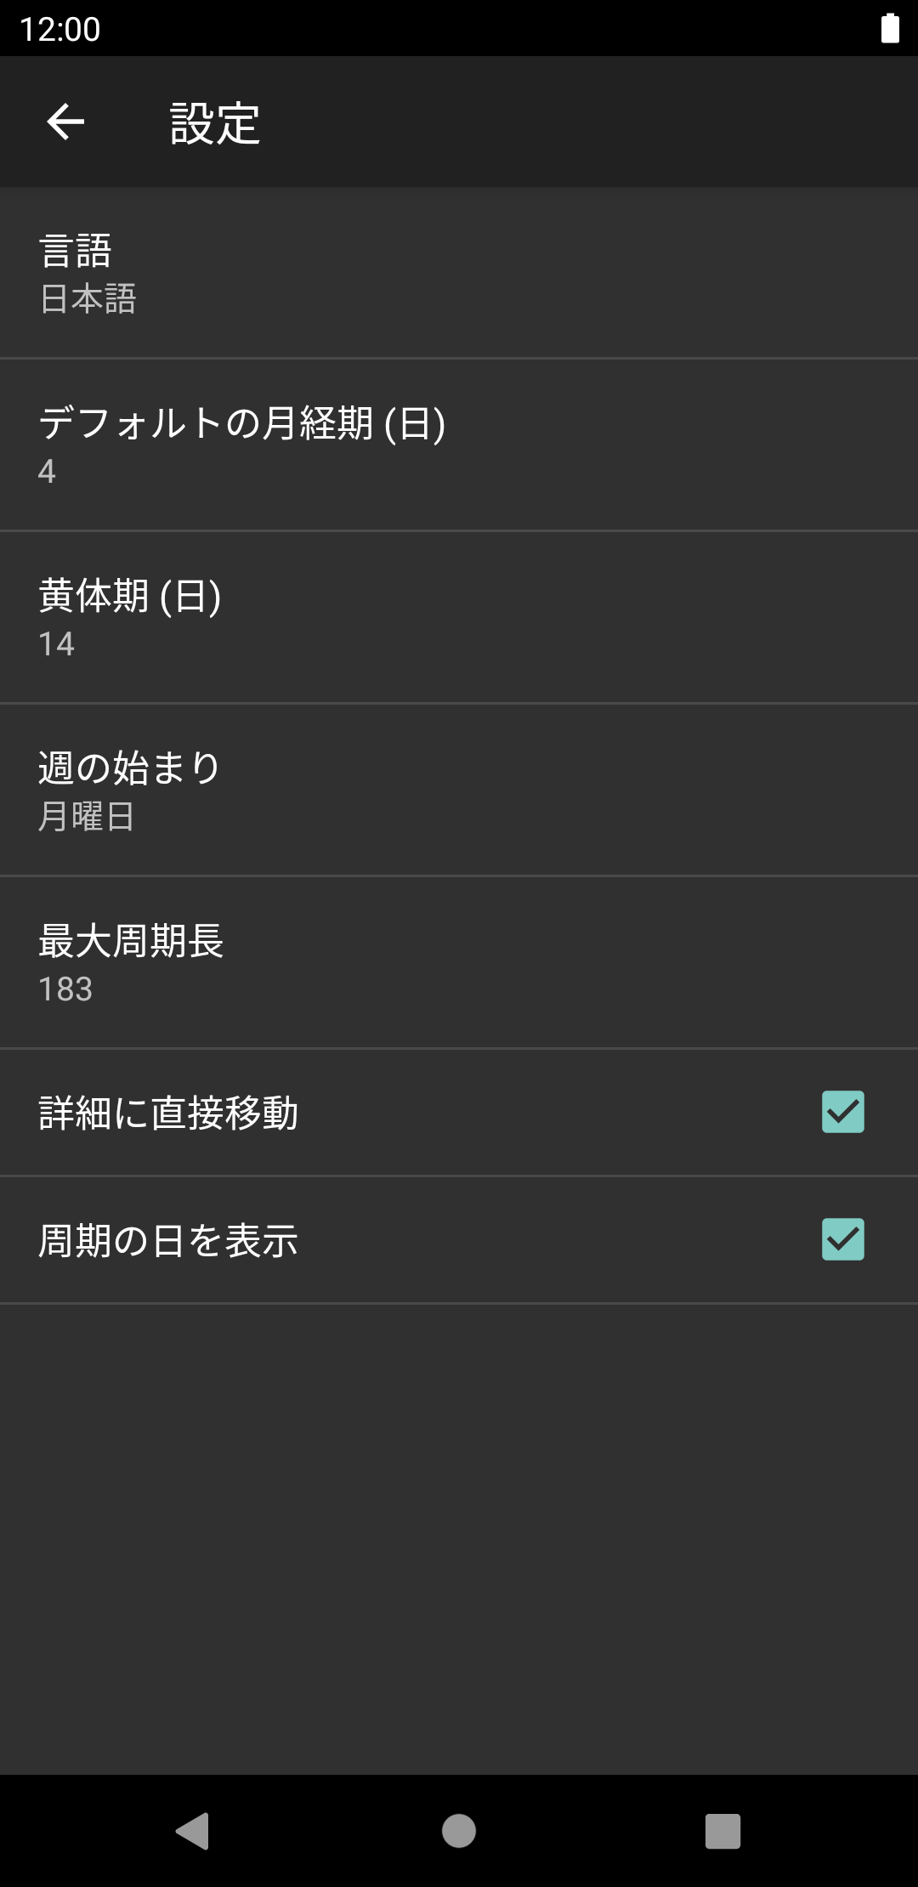The height and width of the screenshot is (1887, 918).
Task: Tap the 12:00 clock in status bar
Action: (59, 30)
